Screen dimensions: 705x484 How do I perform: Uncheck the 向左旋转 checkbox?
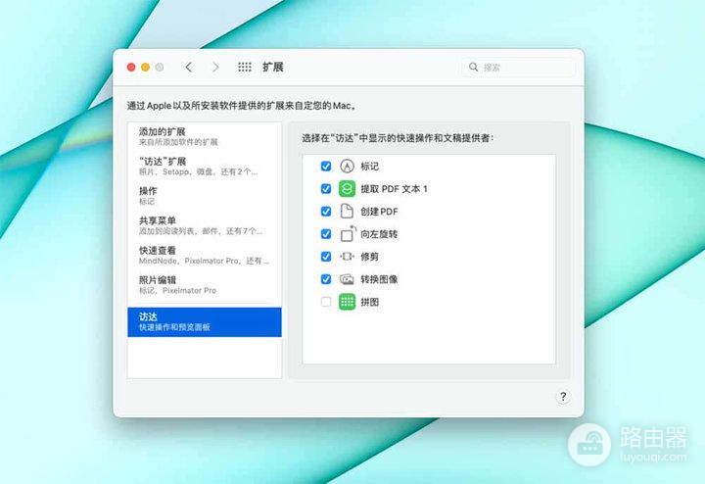tap(326, 234)
